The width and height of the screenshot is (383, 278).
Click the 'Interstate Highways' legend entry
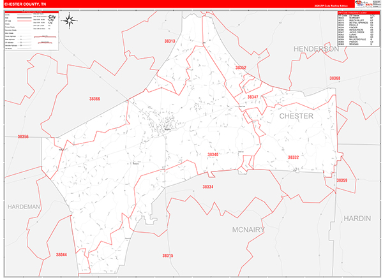point(11,45)
